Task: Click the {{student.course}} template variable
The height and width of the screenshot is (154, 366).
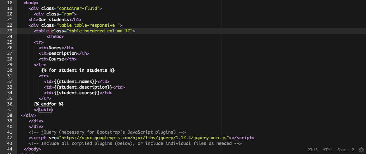Action: point(77,92)
